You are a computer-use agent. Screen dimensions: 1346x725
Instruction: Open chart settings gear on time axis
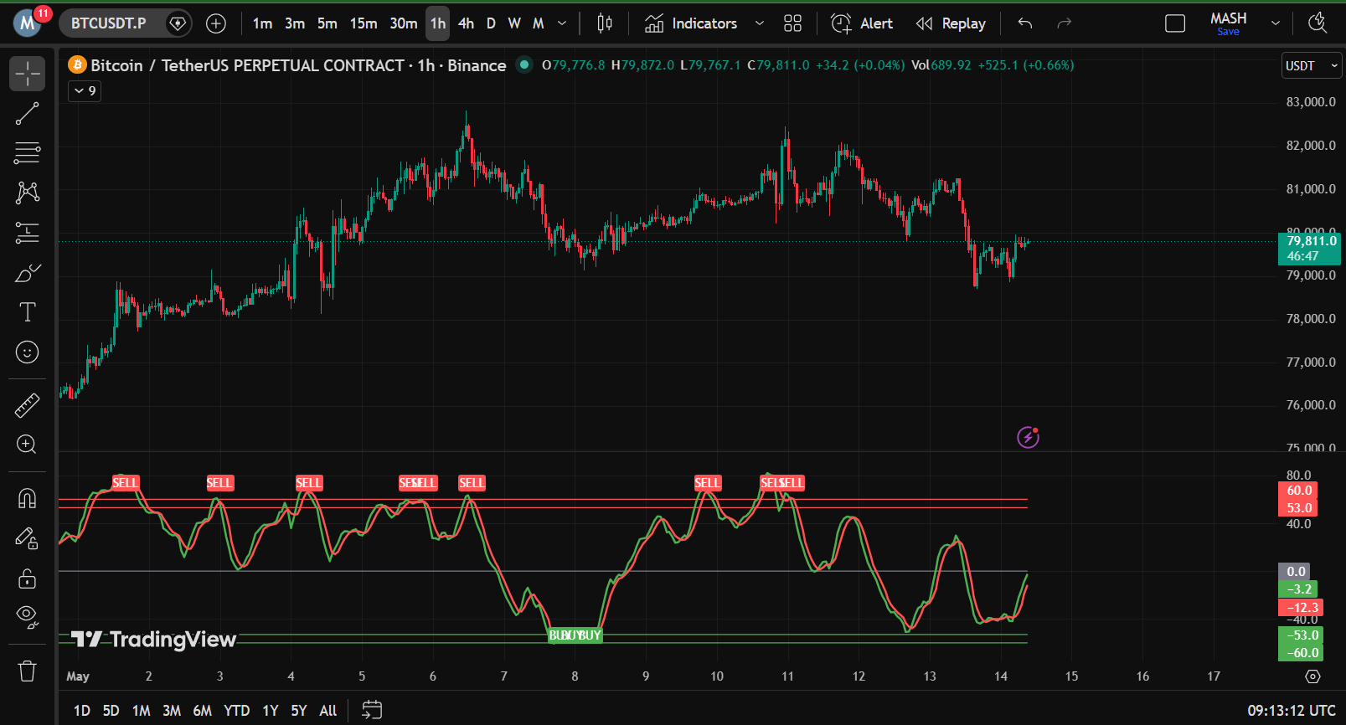[x=1312, y=676]
